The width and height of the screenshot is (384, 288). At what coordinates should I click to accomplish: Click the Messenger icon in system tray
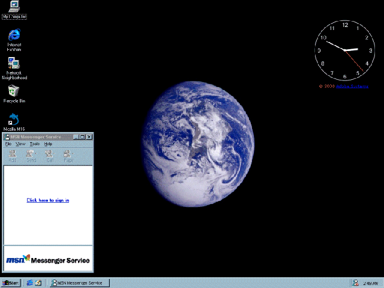[x=356, y=283]
